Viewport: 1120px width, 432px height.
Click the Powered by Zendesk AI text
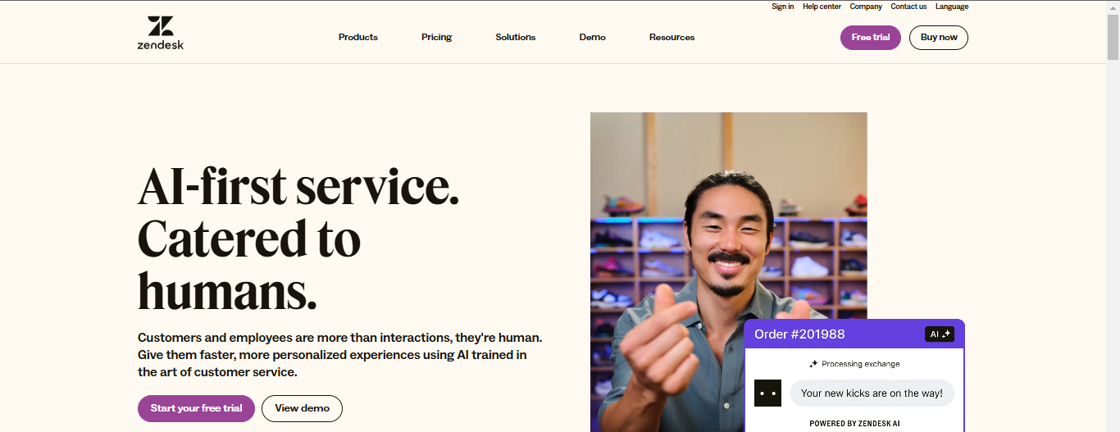[854, 424]
